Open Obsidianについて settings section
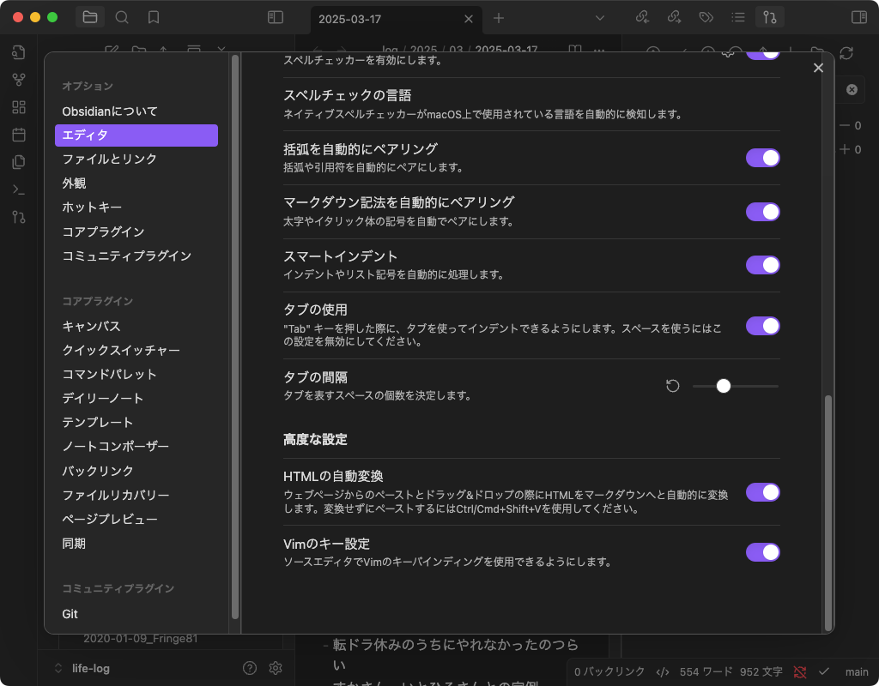Viewport: 879px width, 686px height. point(136,111)
